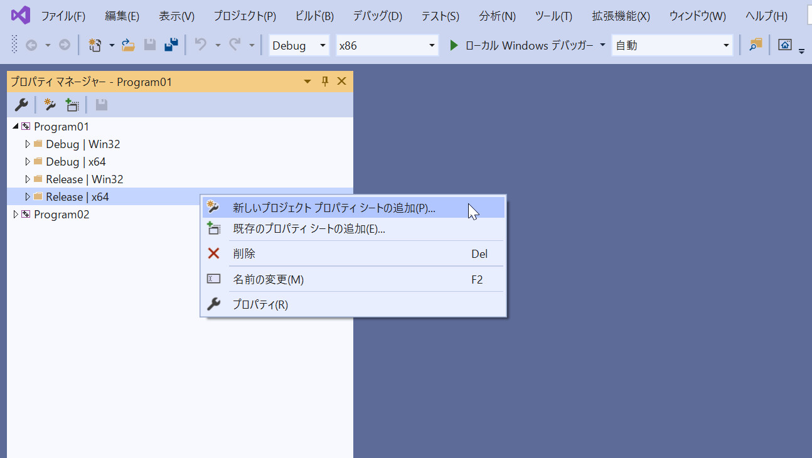Open the x86 platform dropdown
Viewport: 812px width, 458px height.
pos(387,45)
